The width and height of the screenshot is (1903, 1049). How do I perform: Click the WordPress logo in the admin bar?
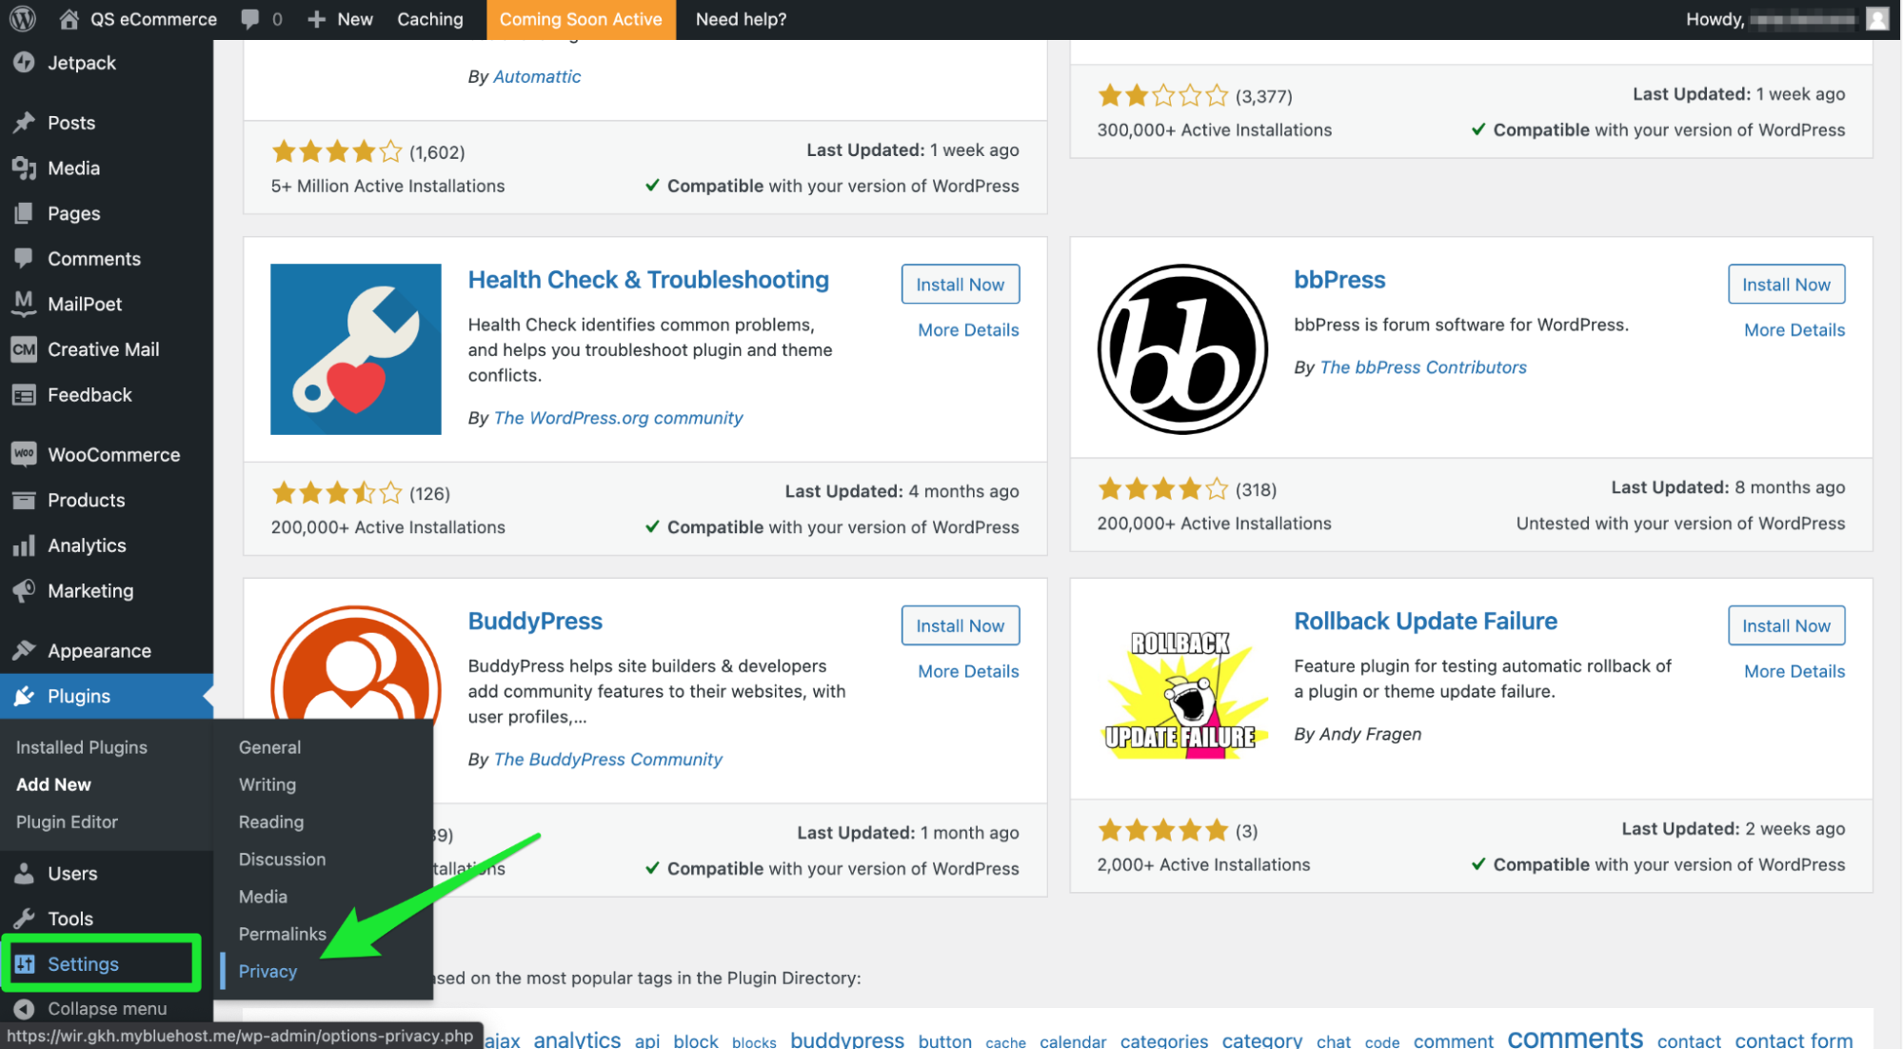(x=21, y=19)
